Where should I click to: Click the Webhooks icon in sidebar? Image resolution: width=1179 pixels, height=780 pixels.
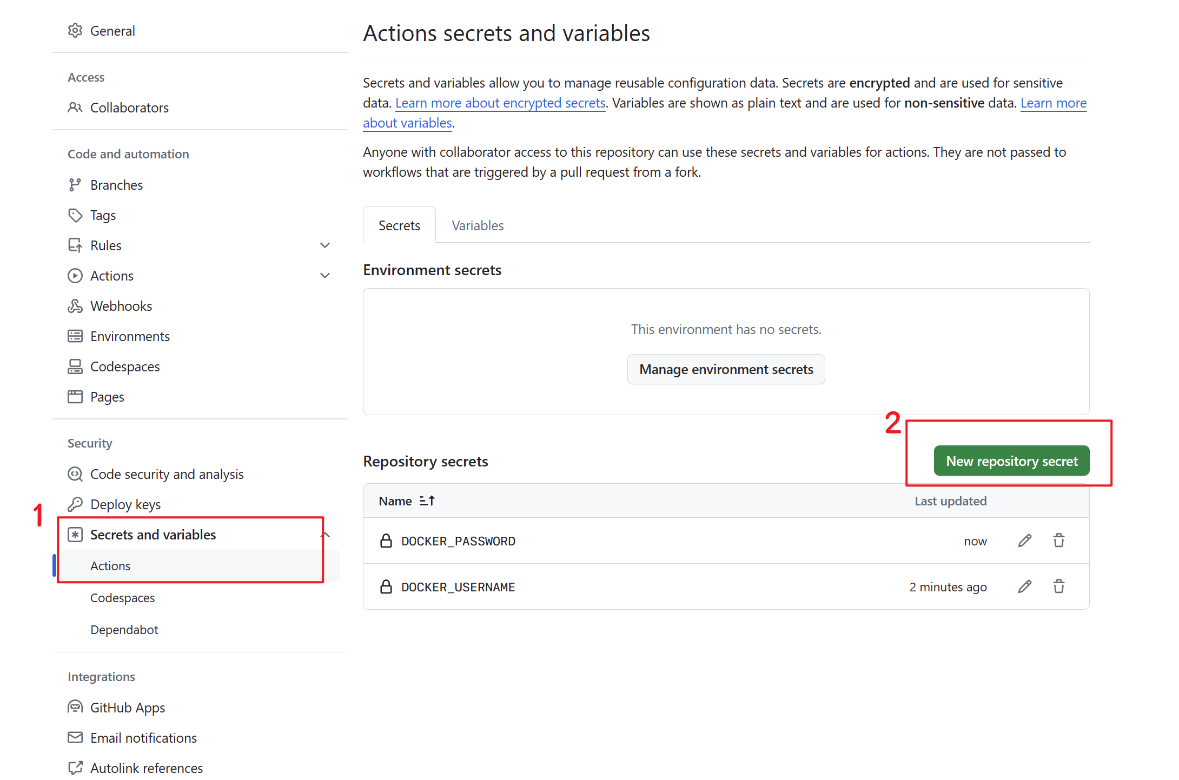[75, 306]
